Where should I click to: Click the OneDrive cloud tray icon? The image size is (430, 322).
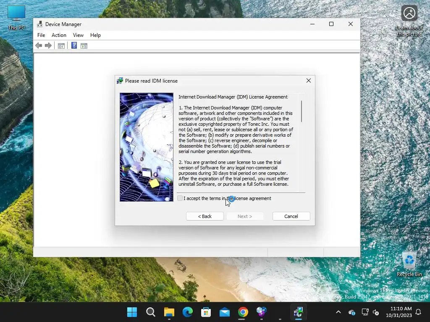coord(352,312)
